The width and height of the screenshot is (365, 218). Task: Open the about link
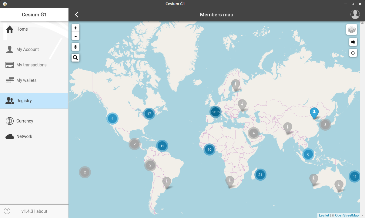click(42, 211)
